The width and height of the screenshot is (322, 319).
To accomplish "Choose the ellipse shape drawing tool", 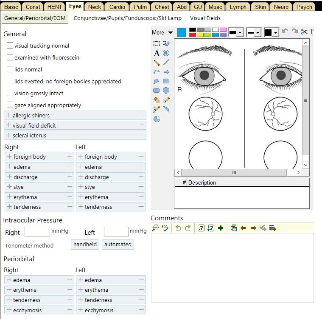I will pyautogui.click(x=166, y=90).
